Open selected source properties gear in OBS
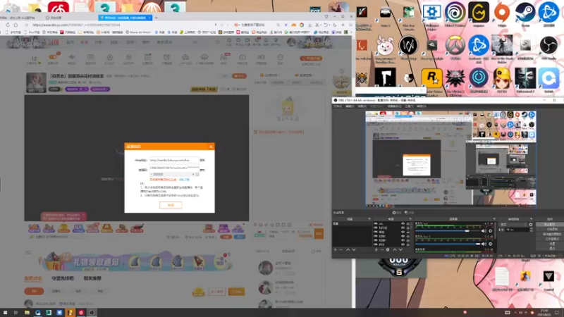This screenshot has height=317, width=564. (x=388, y=249)
